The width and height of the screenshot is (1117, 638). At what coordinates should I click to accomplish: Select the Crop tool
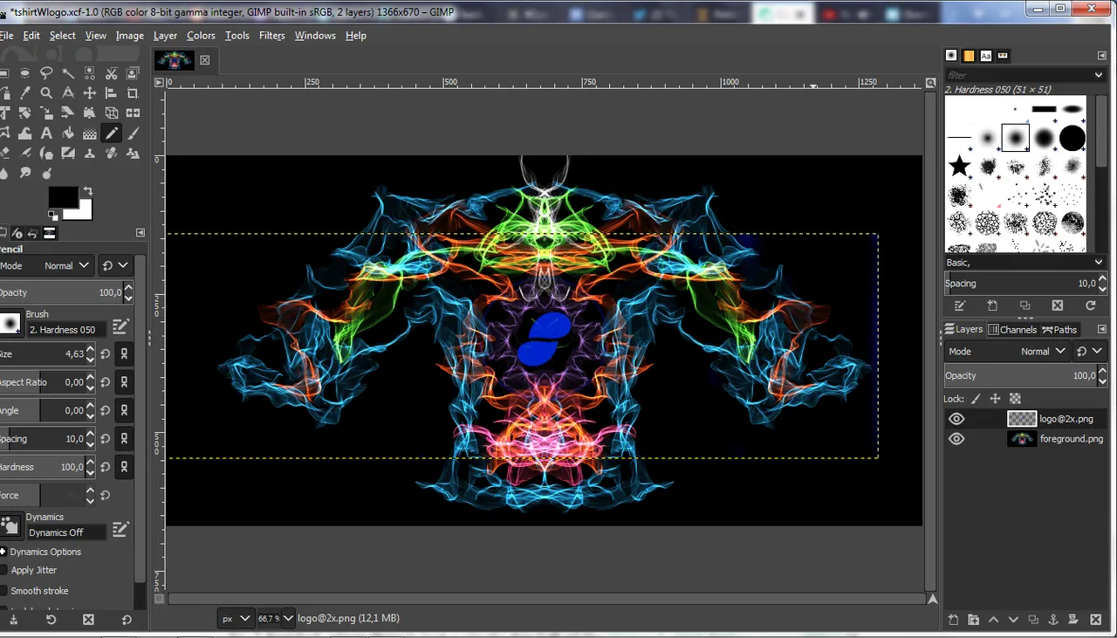point(133,93)
